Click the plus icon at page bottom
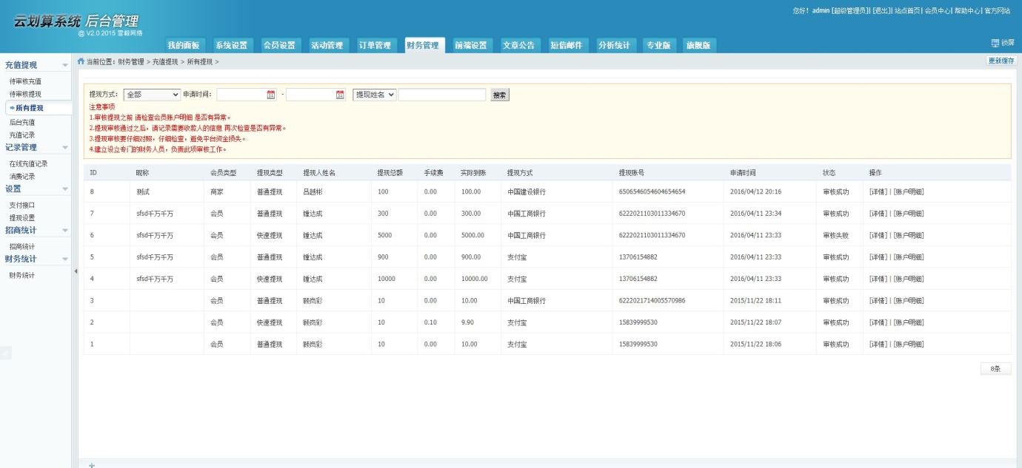Screen dimensions: 1022x468 point(92,465)
